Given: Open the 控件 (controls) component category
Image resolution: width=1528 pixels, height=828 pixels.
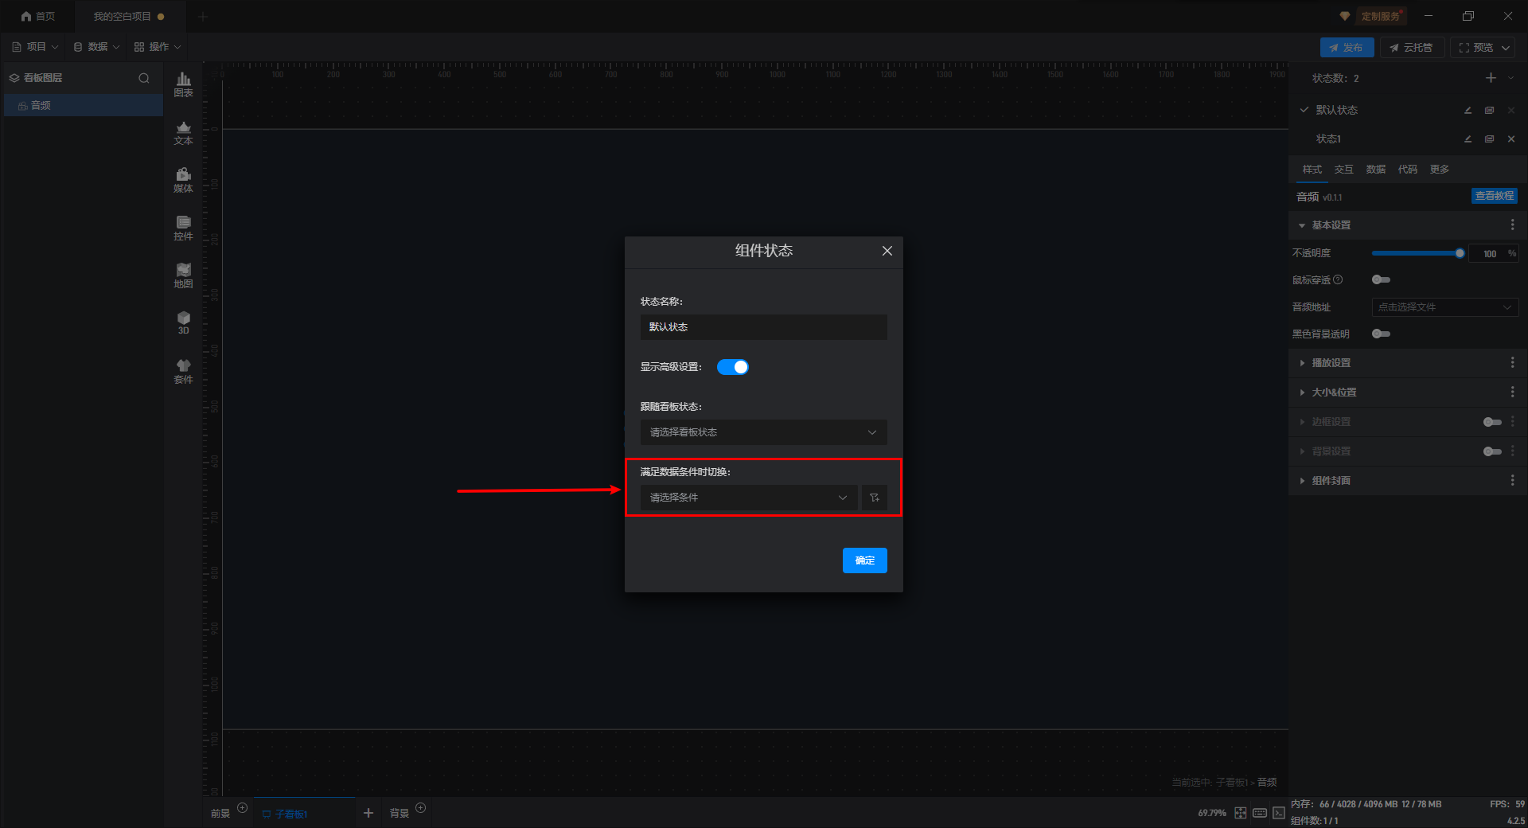Looking at the screenshot, I should 183,228.
